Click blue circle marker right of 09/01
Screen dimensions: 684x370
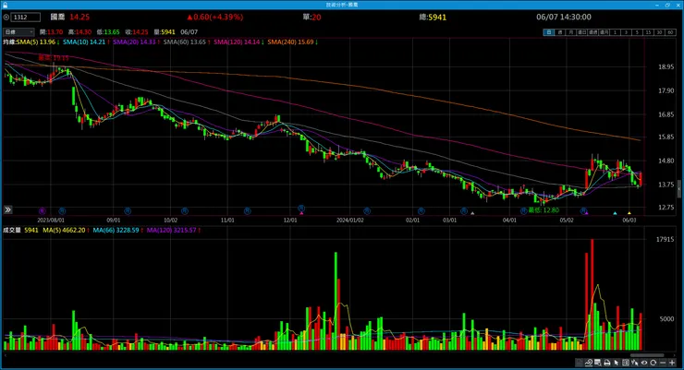click(128, 210)
